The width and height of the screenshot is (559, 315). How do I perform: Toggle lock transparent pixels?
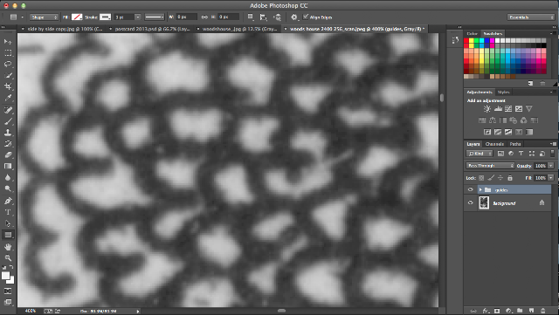(x=481, y=177)
